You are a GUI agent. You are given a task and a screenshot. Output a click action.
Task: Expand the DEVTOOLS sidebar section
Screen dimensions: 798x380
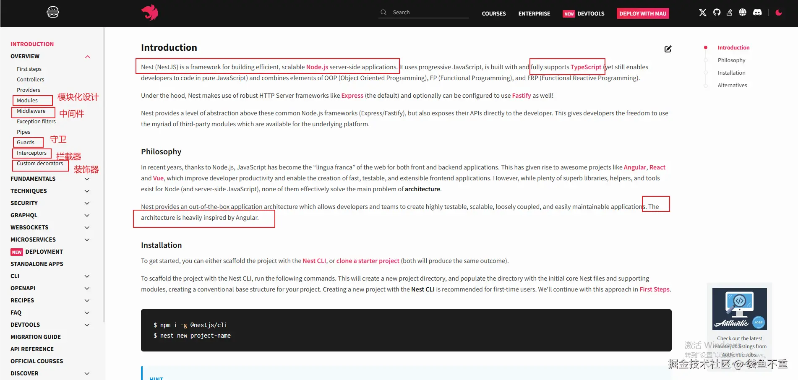(x=87, y=325)
